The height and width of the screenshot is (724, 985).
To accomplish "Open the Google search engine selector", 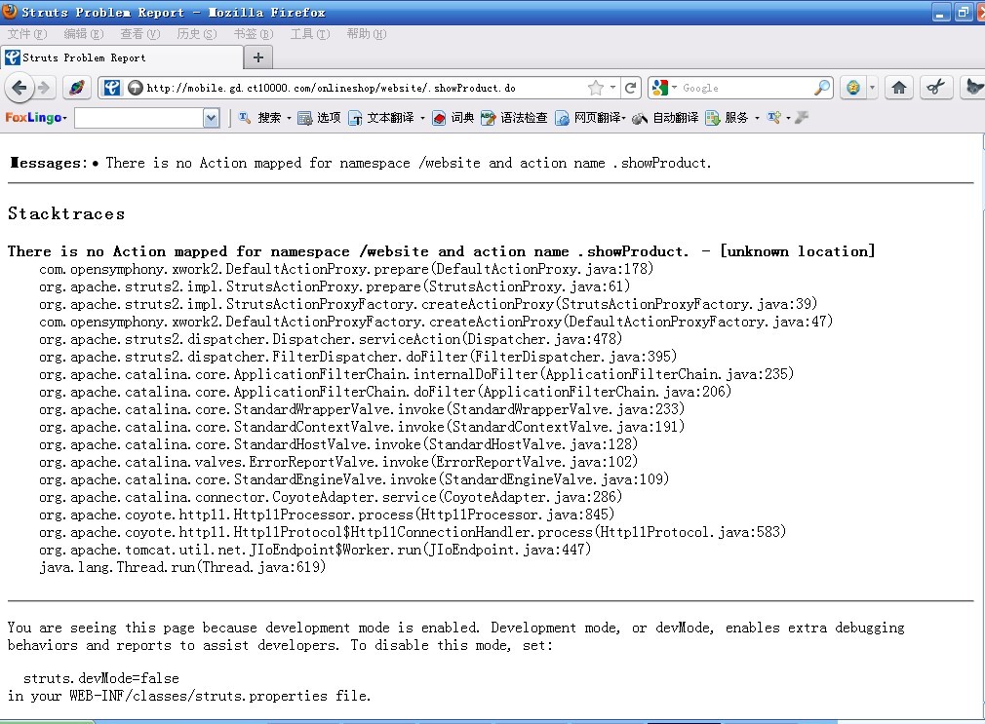I will point(664,88).
